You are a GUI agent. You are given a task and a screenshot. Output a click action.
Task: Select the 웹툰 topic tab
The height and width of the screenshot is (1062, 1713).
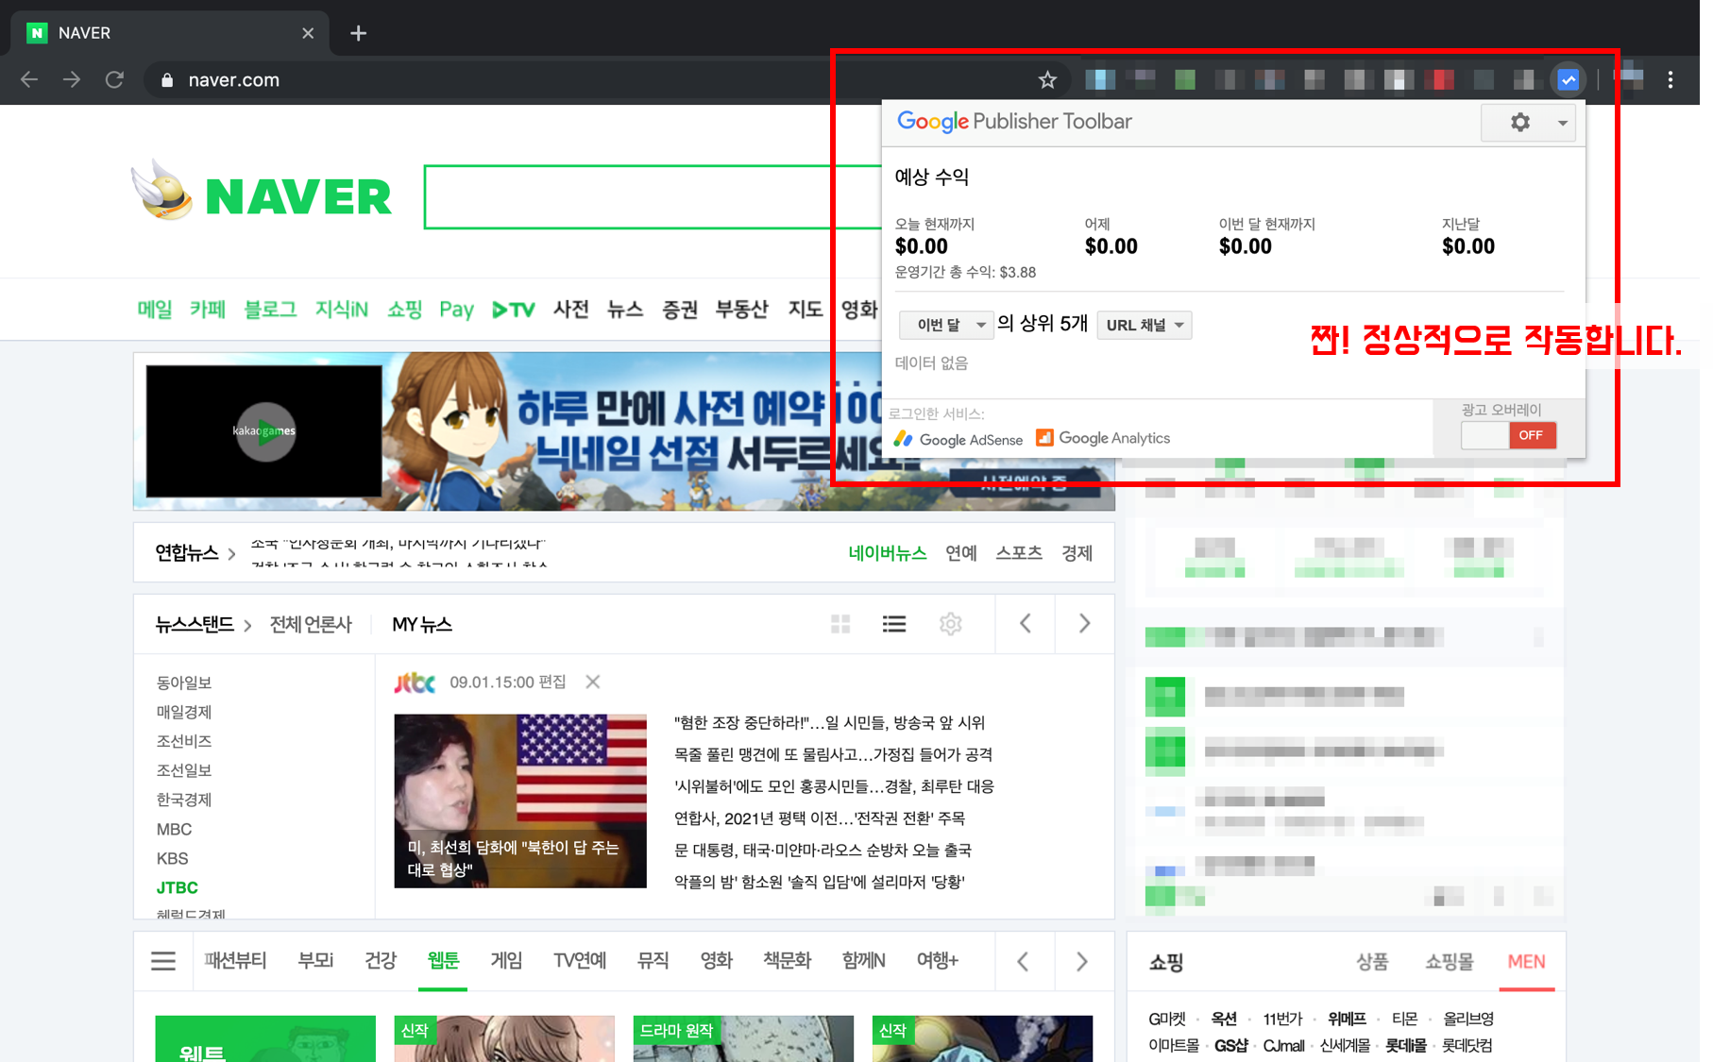(x=443, y=960)
